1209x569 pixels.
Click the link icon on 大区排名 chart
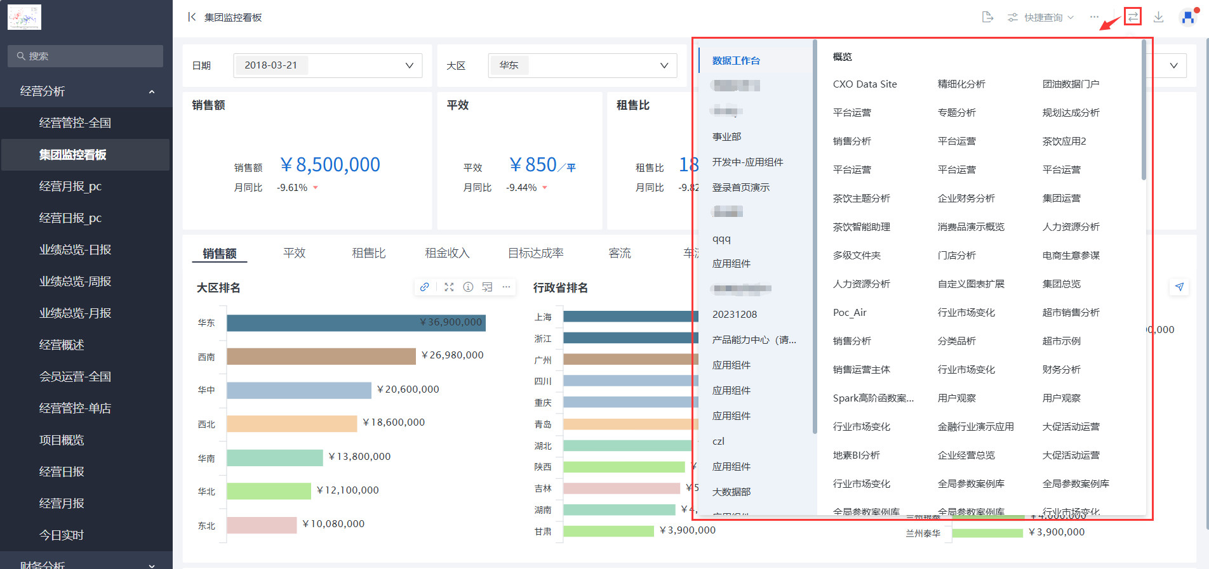[x=424, y=287]
